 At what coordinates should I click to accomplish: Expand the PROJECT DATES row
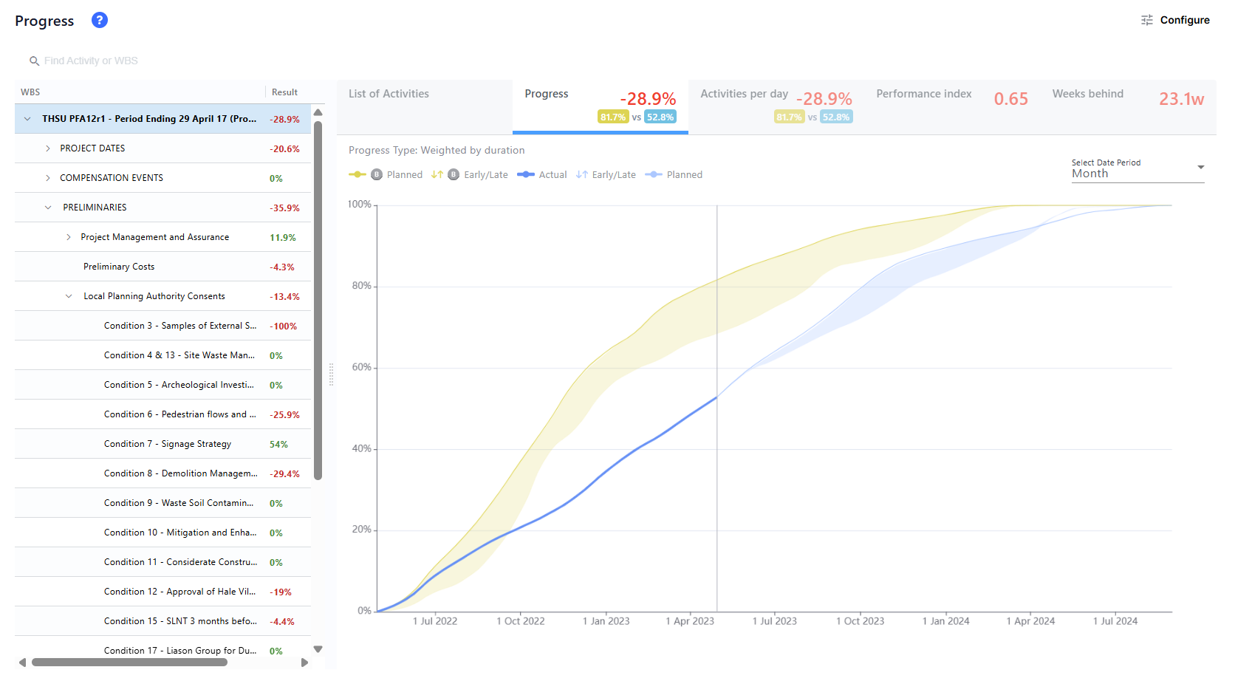click(48, 148)
